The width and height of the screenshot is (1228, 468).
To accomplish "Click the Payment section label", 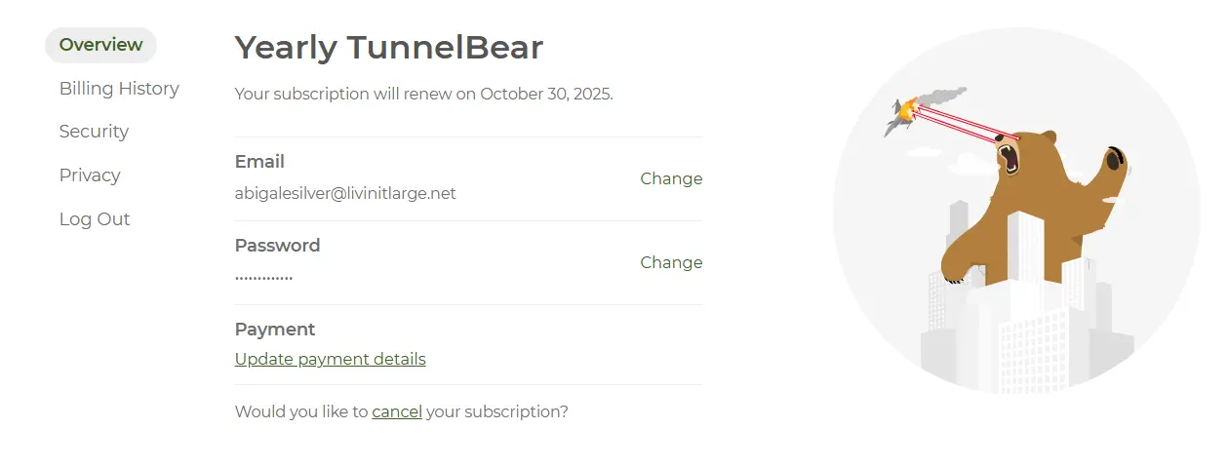I will pyautogui.click(x=275, y=330).
